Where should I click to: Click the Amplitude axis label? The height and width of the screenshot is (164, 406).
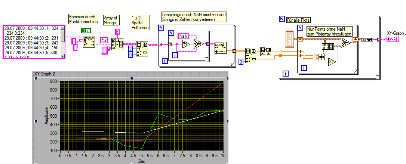[46, 116]
